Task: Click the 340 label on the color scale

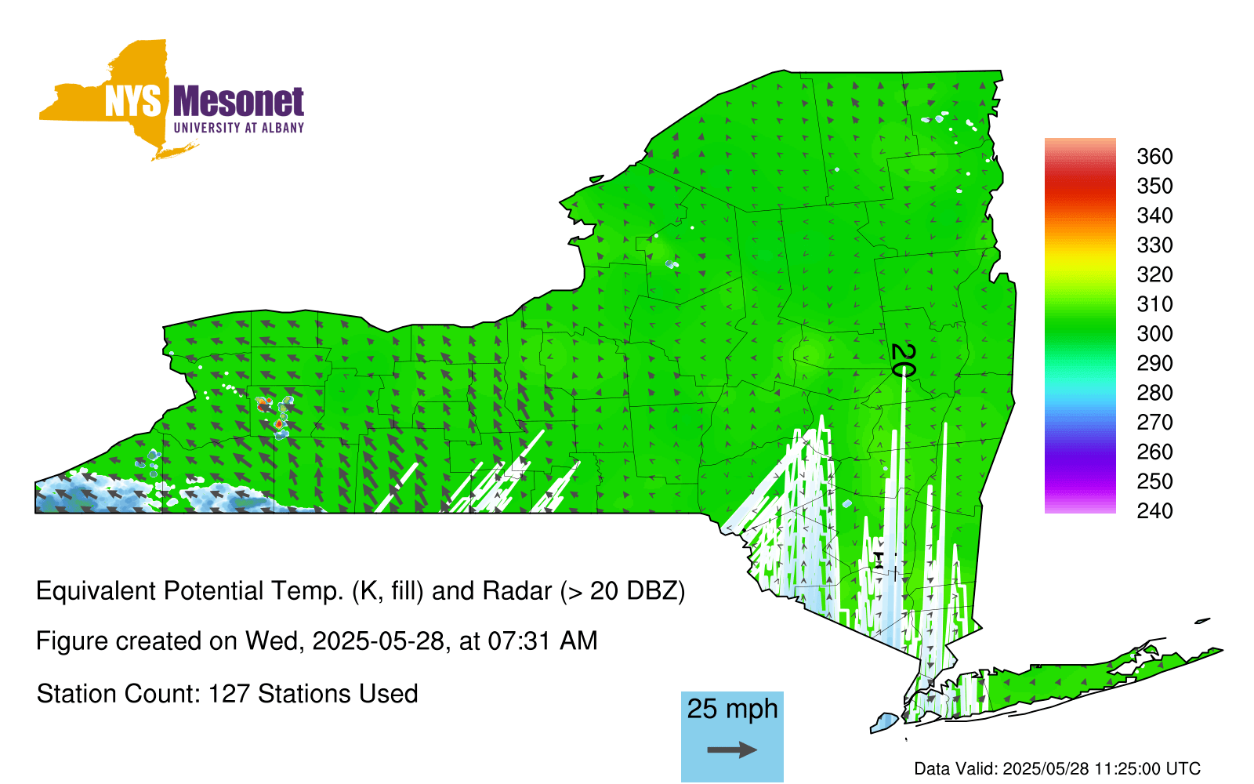Action: click(x=1154, y=216)
